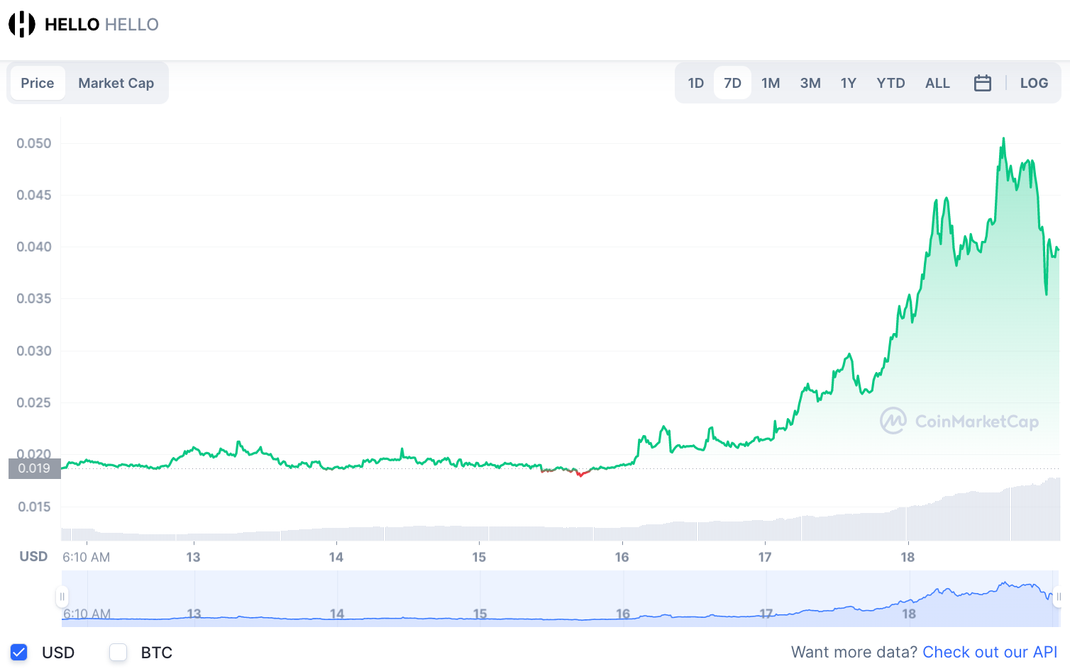This screenshot has width=1070, height=671.
Task: Click the date label 16 on x-axis
Action: [622, 557]
